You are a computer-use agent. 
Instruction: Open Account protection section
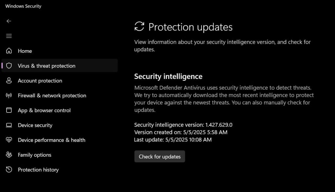click(40, 81)
